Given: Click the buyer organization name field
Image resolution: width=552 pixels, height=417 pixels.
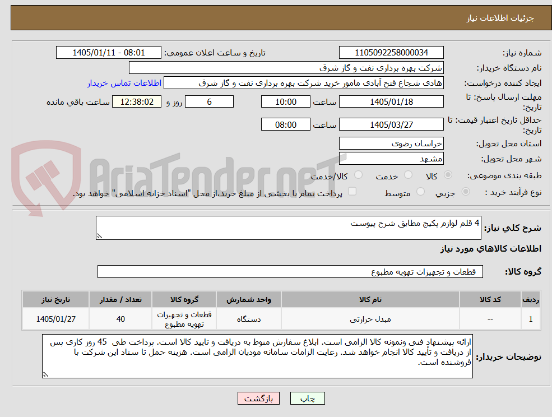Looking at the screenshot, I should coord(286,68).
